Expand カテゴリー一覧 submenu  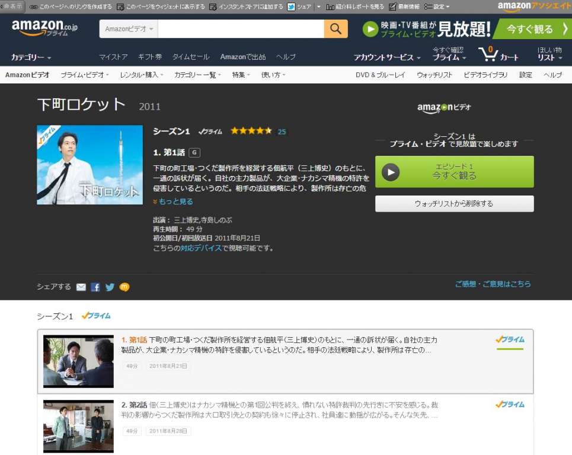(x=197, y=75)
